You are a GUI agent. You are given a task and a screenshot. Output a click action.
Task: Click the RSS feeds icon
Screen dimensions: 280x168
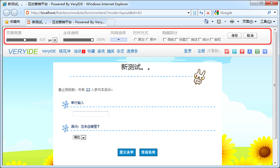[219, 22]
